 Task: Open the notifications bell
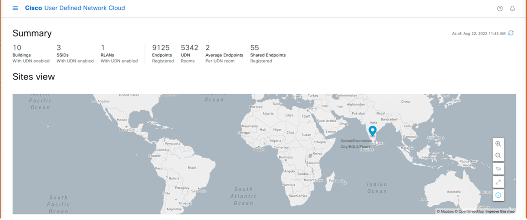[x=512, y=8]
